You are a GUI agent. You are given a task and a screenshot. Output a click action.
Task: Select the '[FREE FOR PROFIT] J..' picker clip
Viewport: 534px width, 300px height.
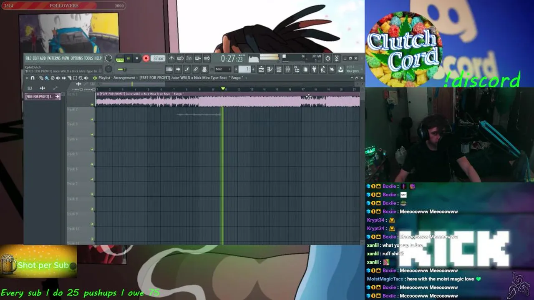click(x=43, y=97)
